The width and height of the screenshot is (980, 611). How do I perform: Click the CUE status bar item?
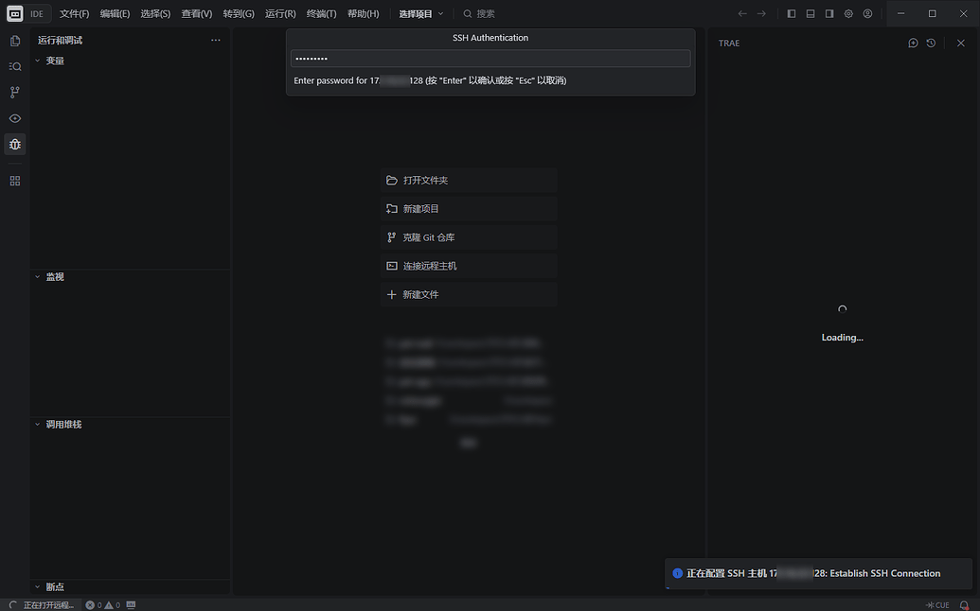point(937,604)
